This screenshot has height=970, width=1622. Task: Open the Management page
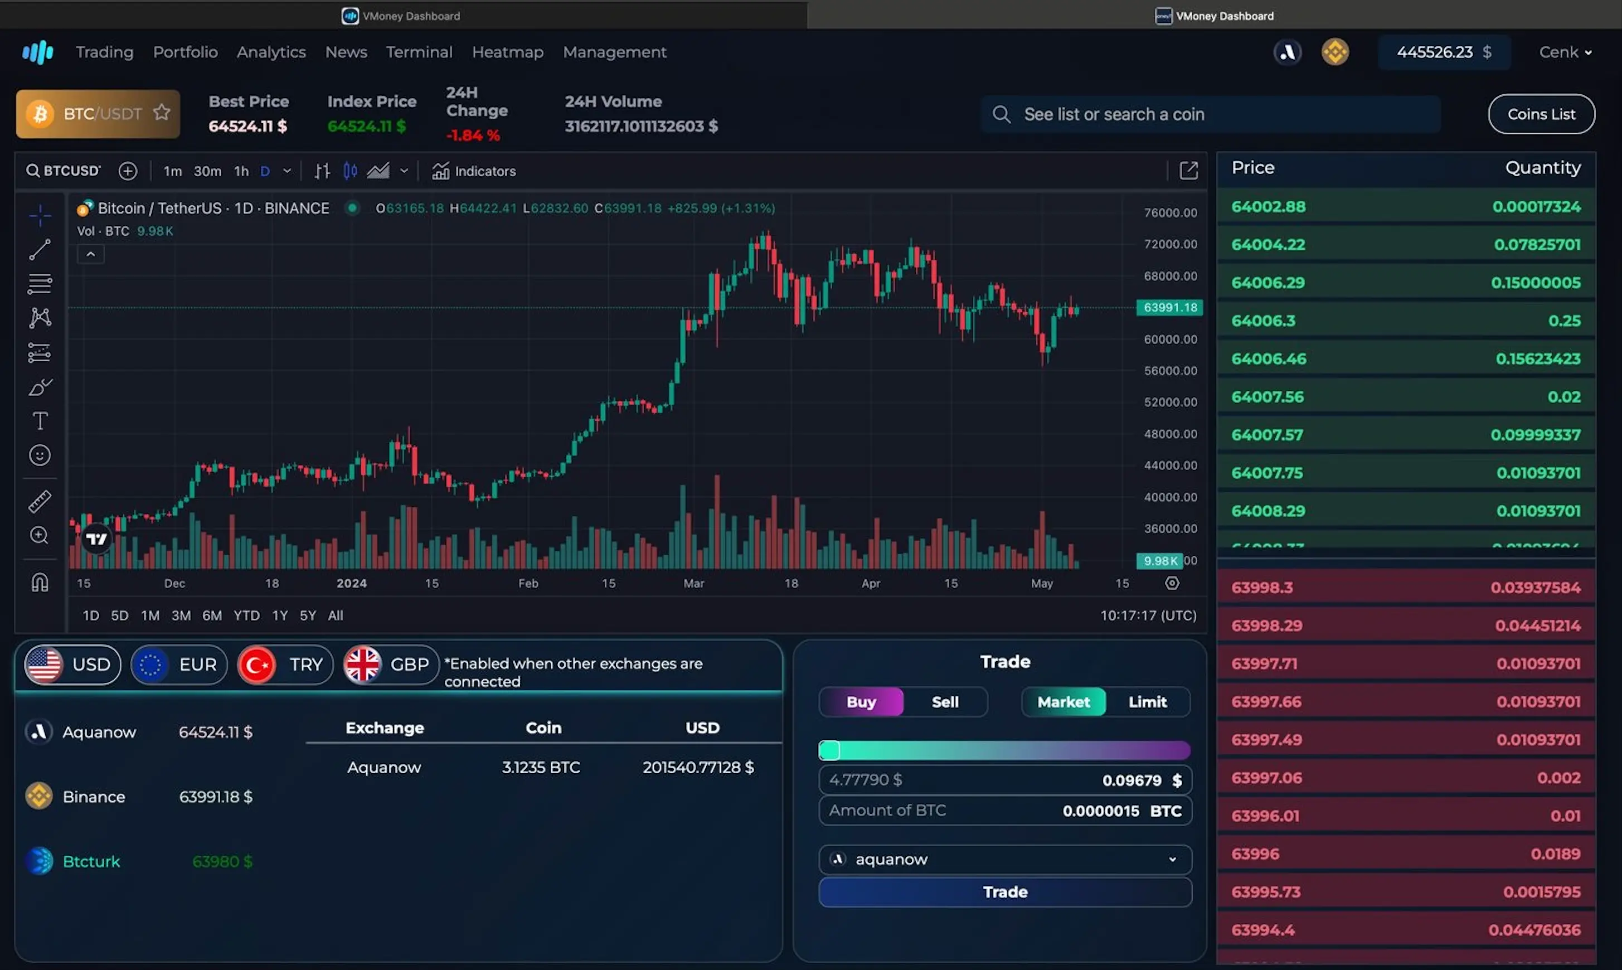pyautogui.click(x=615, y=52)
